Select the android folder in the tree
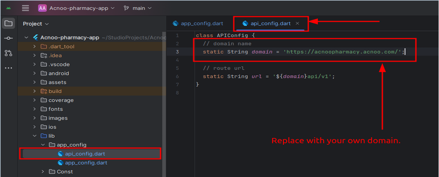This screenshot has width=439, height=177. pyautogui.click(x=59, y=73)
